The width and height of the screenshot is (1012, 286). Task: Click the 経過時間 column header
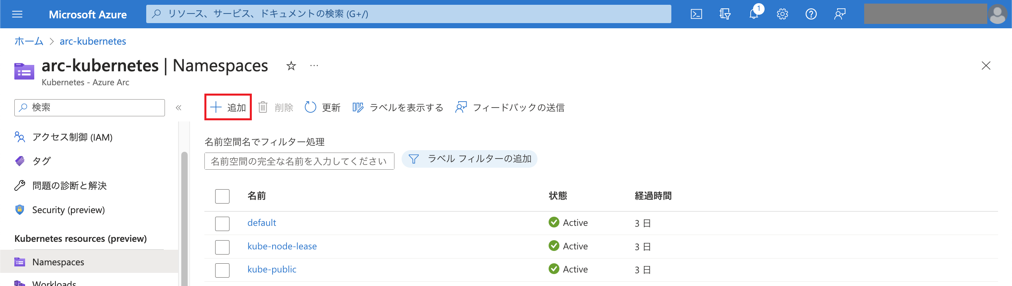(653, 196)
